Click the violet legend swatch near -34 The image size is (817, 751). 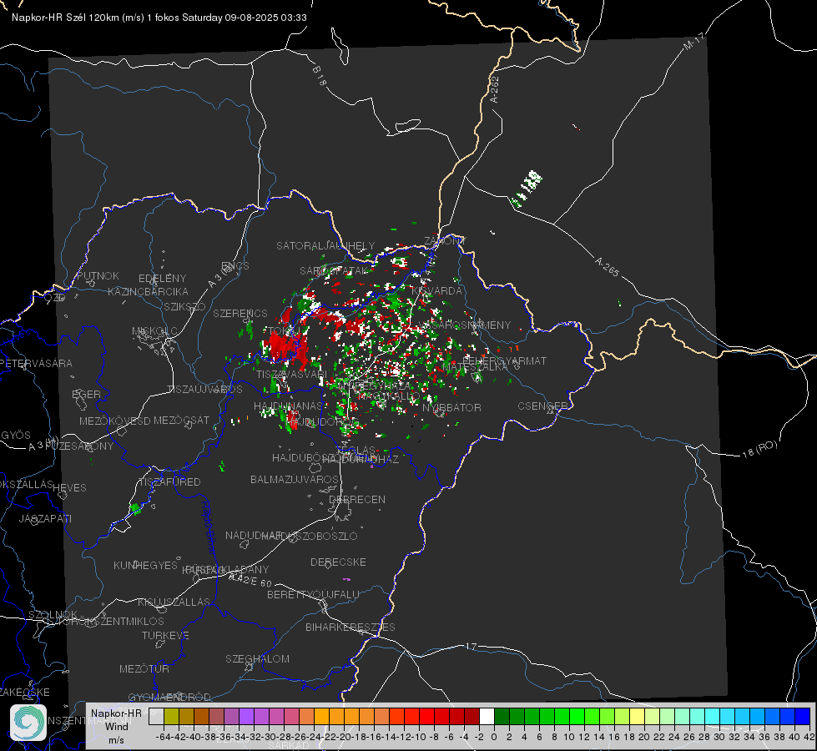tap(246, 717)
